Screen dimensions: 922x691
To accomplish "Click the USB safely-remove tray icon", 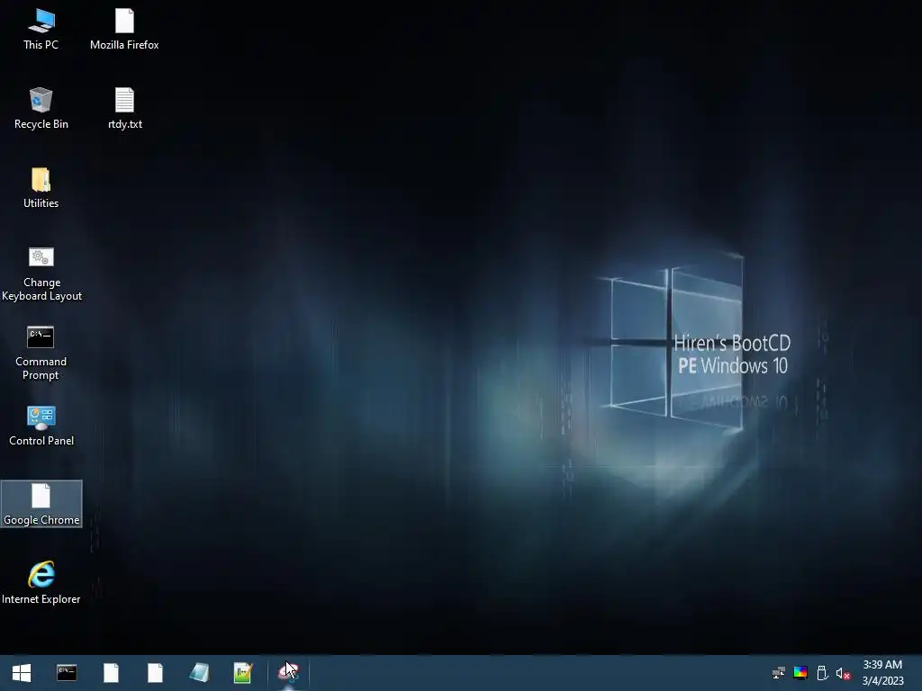I will 822,673.
